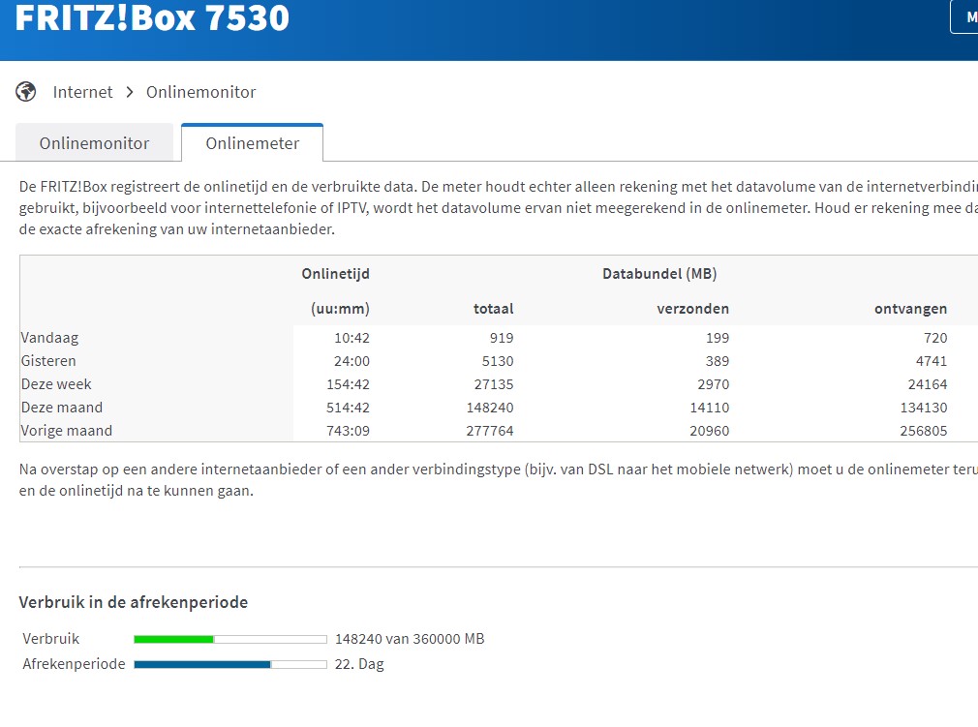Click the partially visible button in the top-right header
This screenshot has height=727, width=978.
point(965,17)
